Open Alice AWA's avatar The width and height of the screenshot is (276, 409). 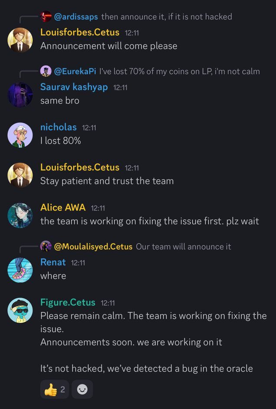coord(20,215)
